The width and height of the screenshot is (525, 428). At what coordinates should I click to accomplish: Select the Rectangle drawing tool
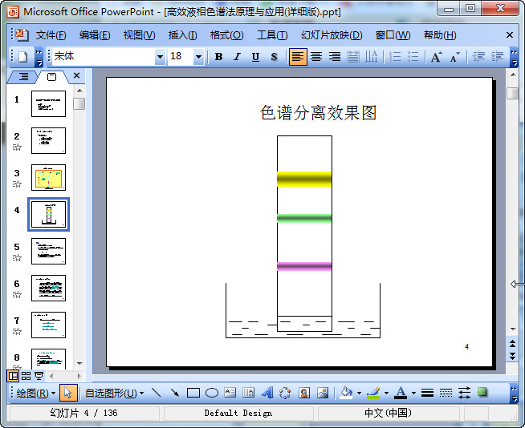point(193,393)
